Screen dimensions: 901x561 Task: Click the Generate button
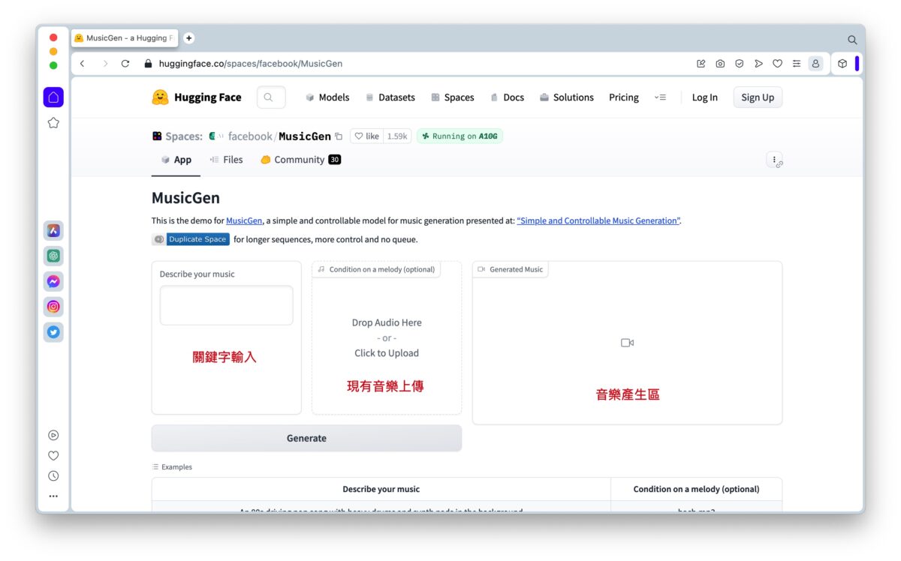(306, 438)
